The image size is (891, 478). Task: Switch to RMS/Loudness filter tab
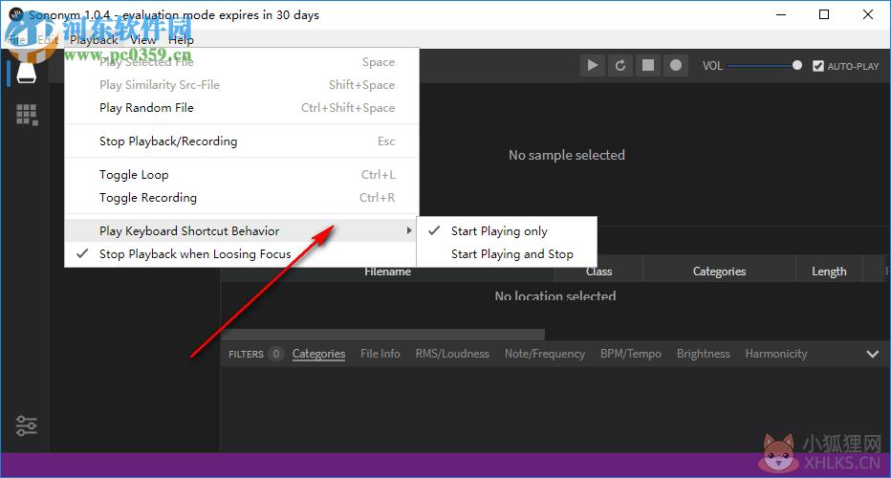click(x=452, y=354)
